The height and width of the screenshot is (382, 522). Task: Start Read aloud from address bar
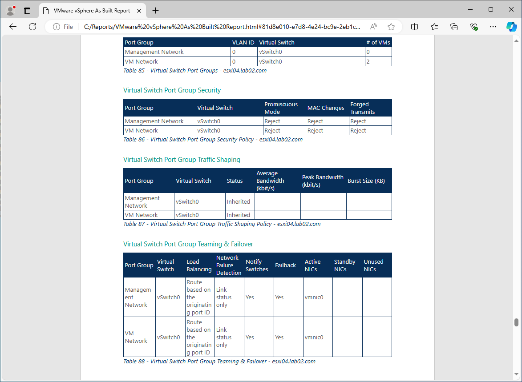click(373, 27)
